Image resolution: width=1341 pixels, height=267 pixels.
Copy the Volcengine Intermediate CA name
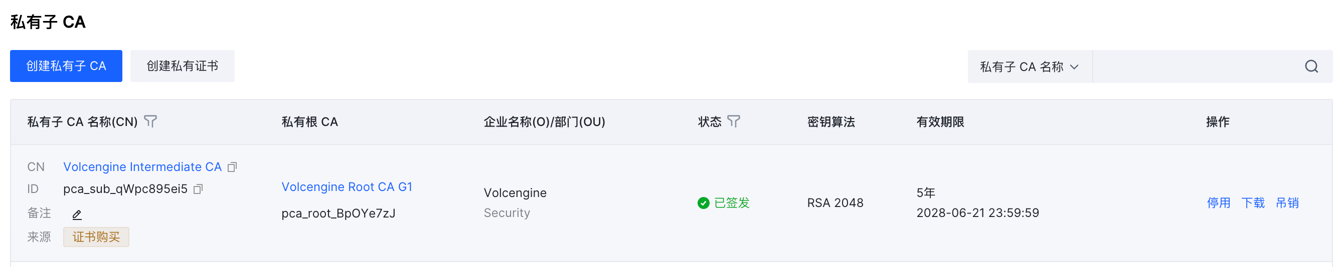[232, 166]
